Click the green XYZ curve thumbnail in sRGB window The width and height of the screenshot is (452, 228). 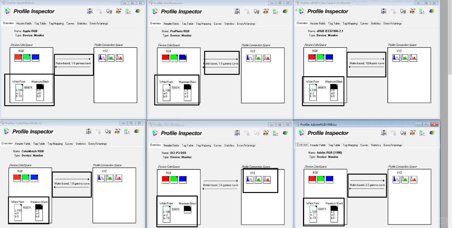tap(405, 58)
